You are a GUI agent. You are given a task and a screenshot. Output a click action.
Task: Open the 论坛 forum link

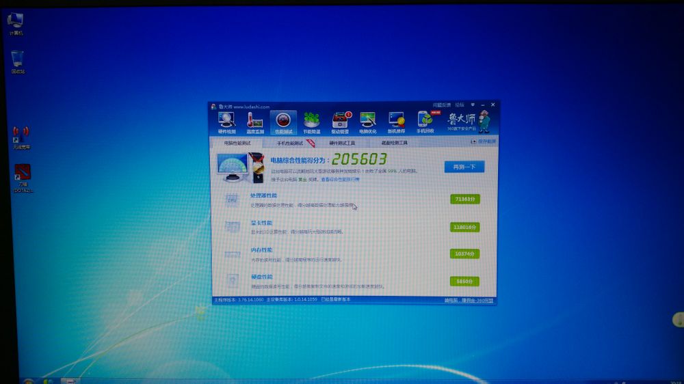460,105
